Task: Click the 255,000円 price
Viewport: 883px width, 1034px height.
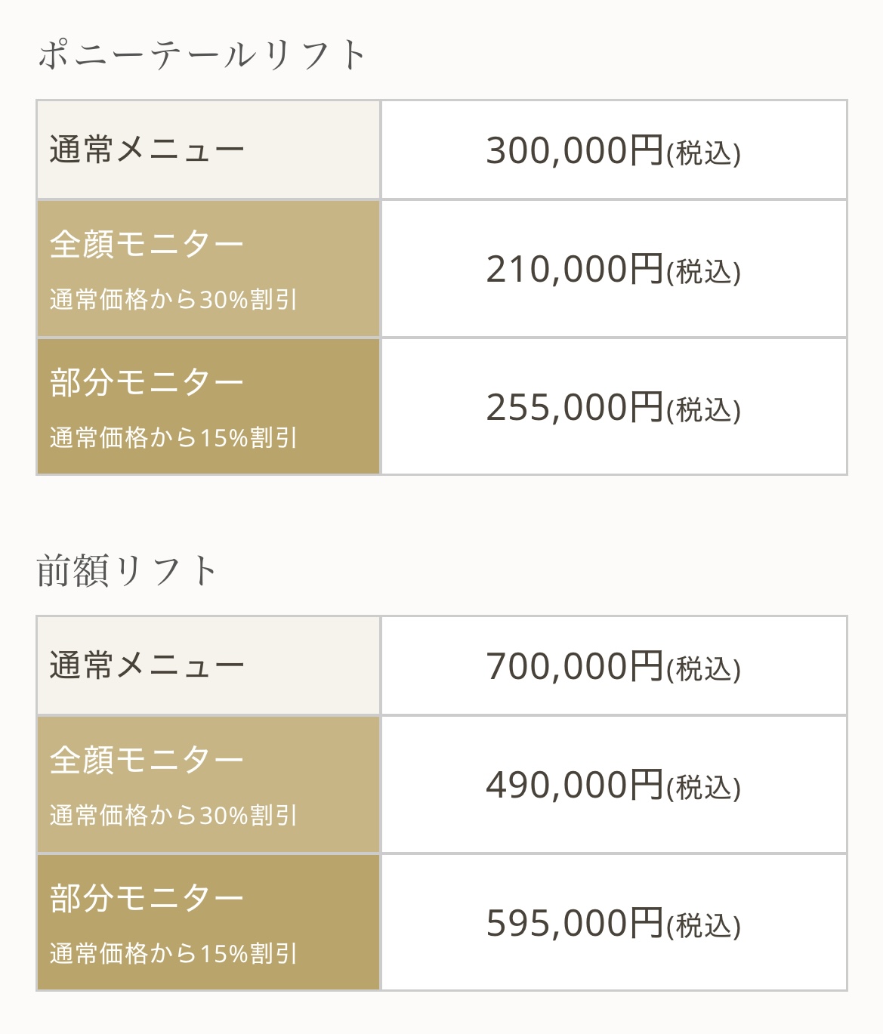Action: click(574, 407)
